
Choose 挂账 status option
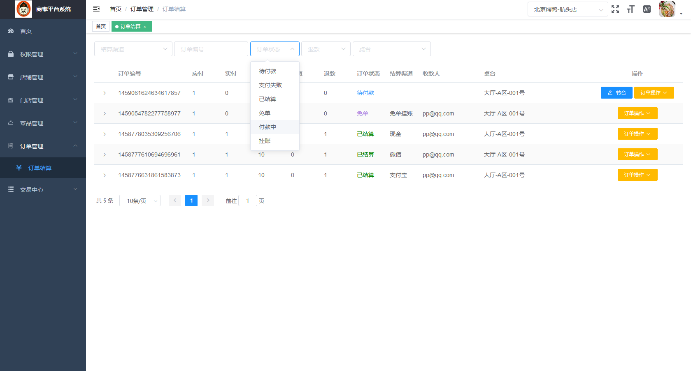[x=275, y=141]
